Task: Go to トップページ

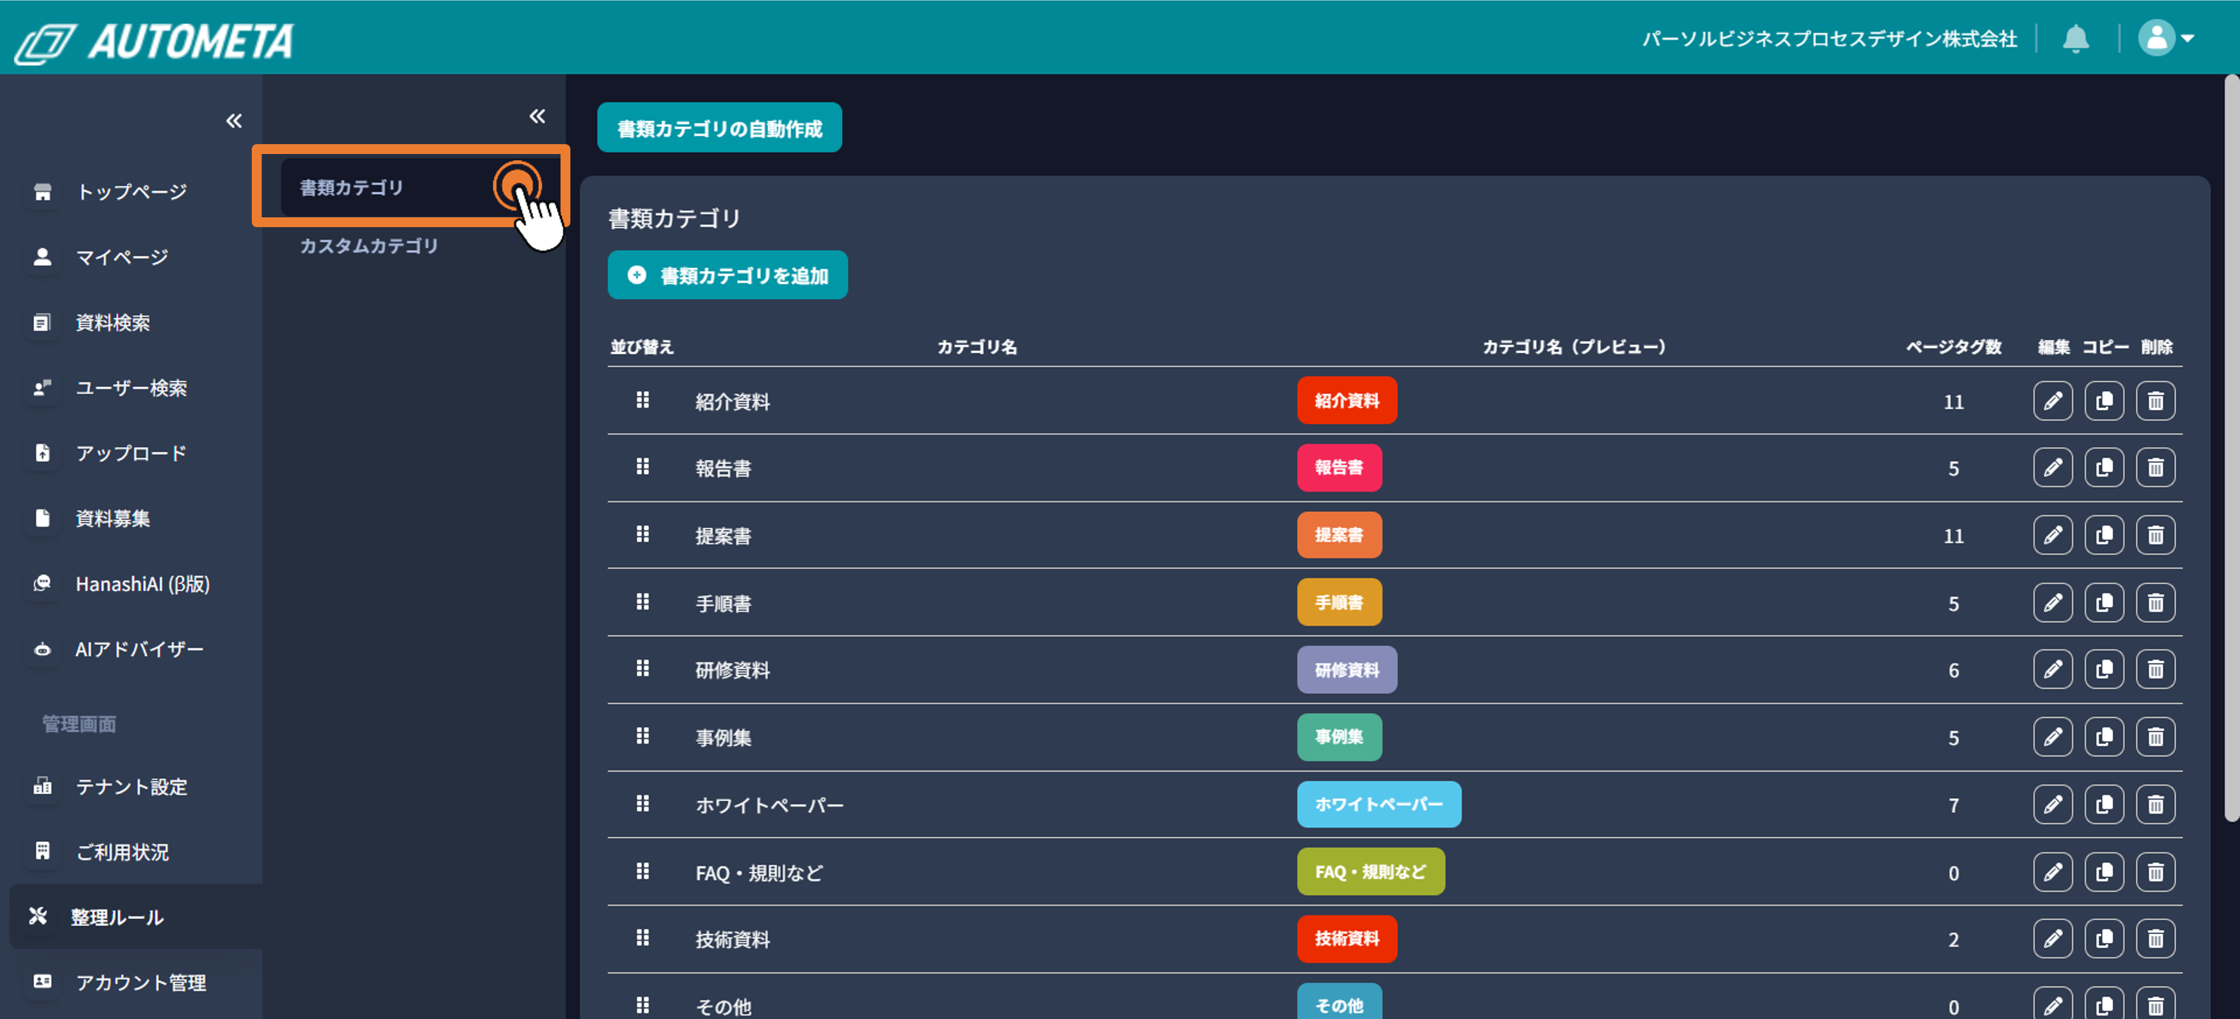Action: pyautogui.click(x=132, y=191)
